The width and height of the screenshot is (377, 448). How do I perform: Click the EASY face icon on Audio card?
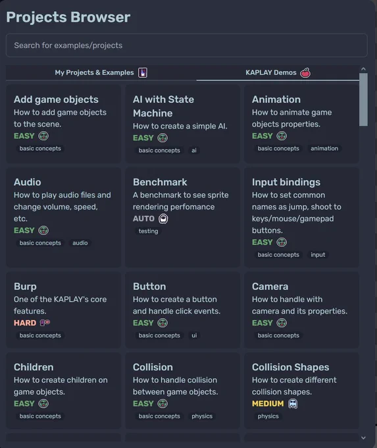click(43, 231)
